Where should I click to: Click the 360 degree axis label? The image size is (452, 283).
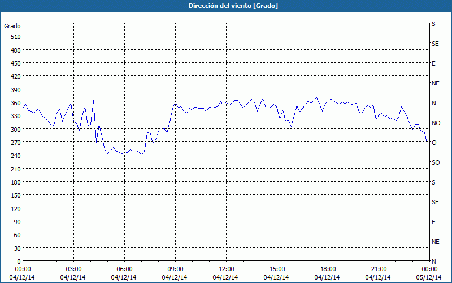tap(16, 103)
